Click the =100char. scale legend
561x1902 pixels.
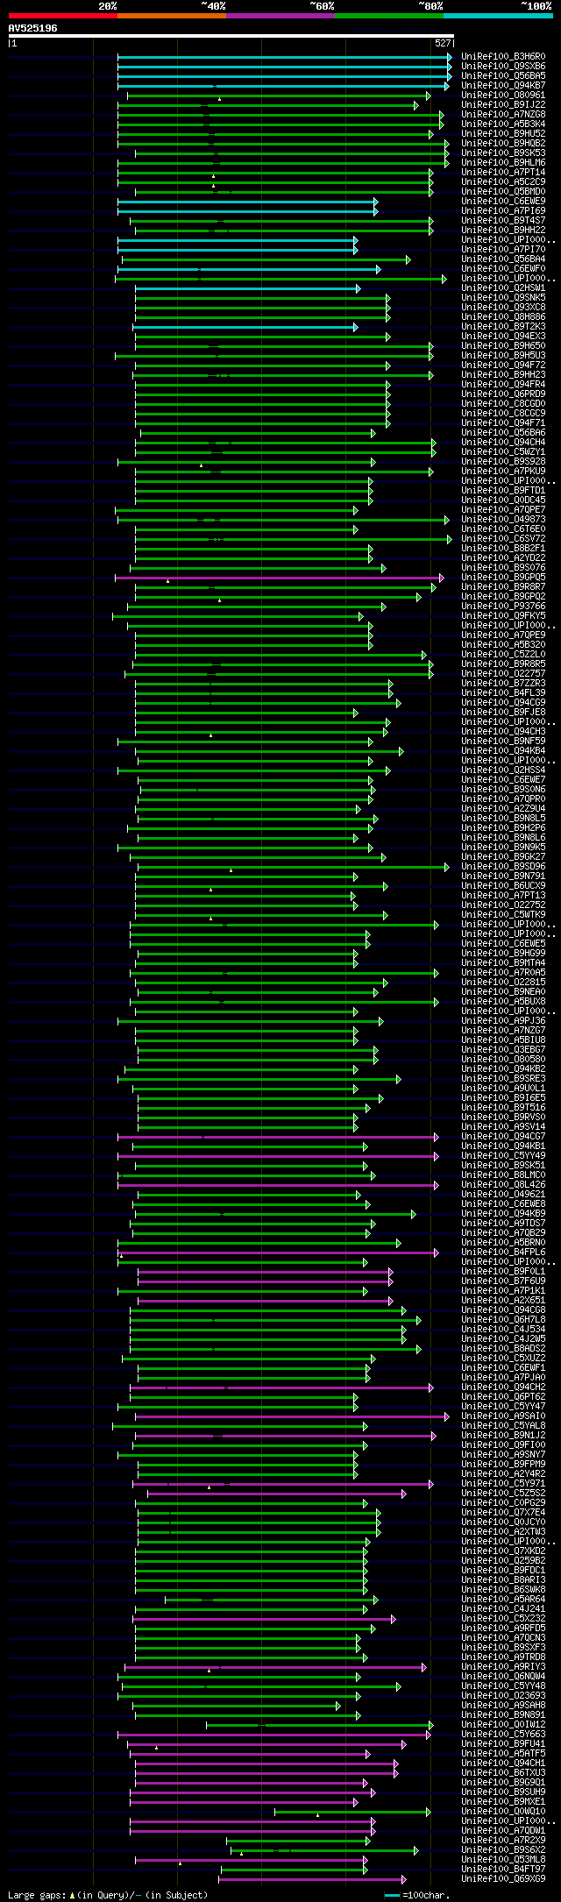pyautogui.click(x=417, y=1895)
